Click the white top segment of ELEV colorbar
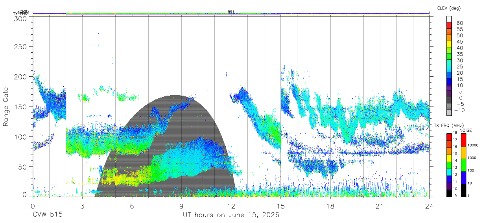Image resolution: width=483 pixels, height=223 pixels. click(449, 19)
